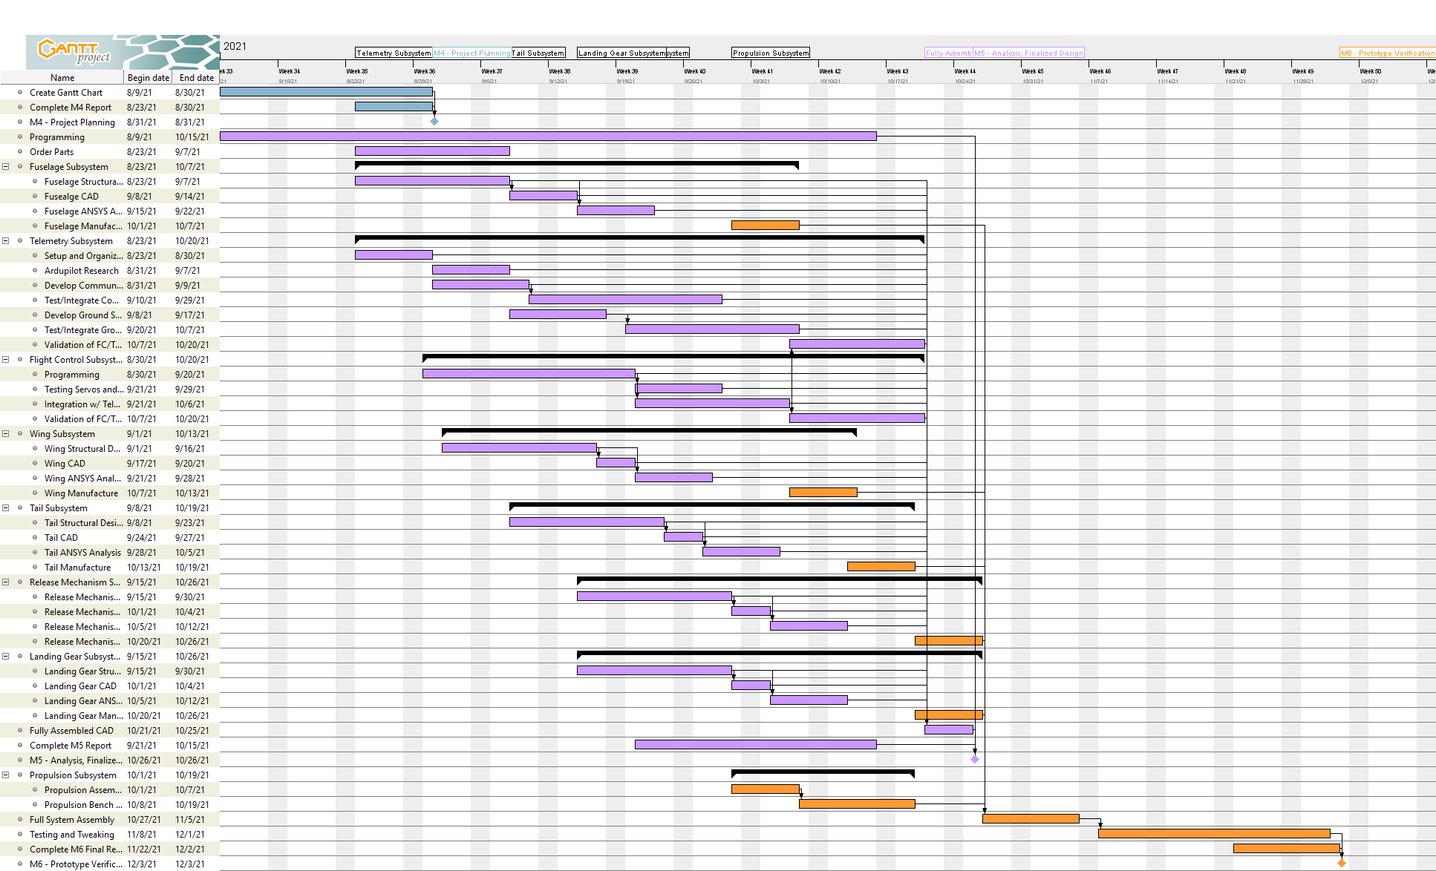The height and width of the screenshot is (871, 1436).
Task: Collapse the Propulsion Subsystem task group
Action: [x=6, y=775]
